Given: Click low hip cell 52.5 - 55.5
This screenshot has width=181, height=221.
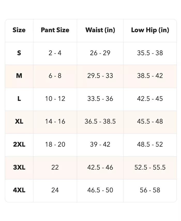Looking at the screenshot, I should (150, 167).
